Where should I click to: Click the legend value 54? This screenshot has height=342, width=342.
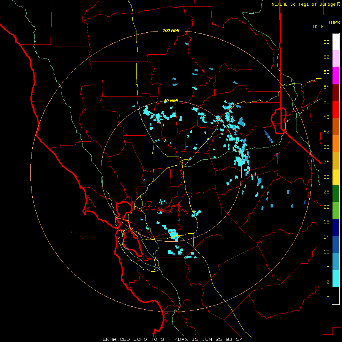pyautogui.click(x=326, y=87)
